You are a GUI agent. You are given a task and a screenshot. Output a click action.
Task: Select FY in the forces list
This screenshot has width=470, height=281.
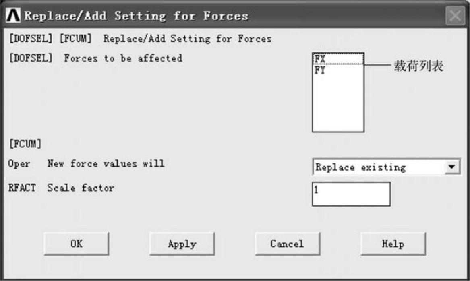pos(338,70)
